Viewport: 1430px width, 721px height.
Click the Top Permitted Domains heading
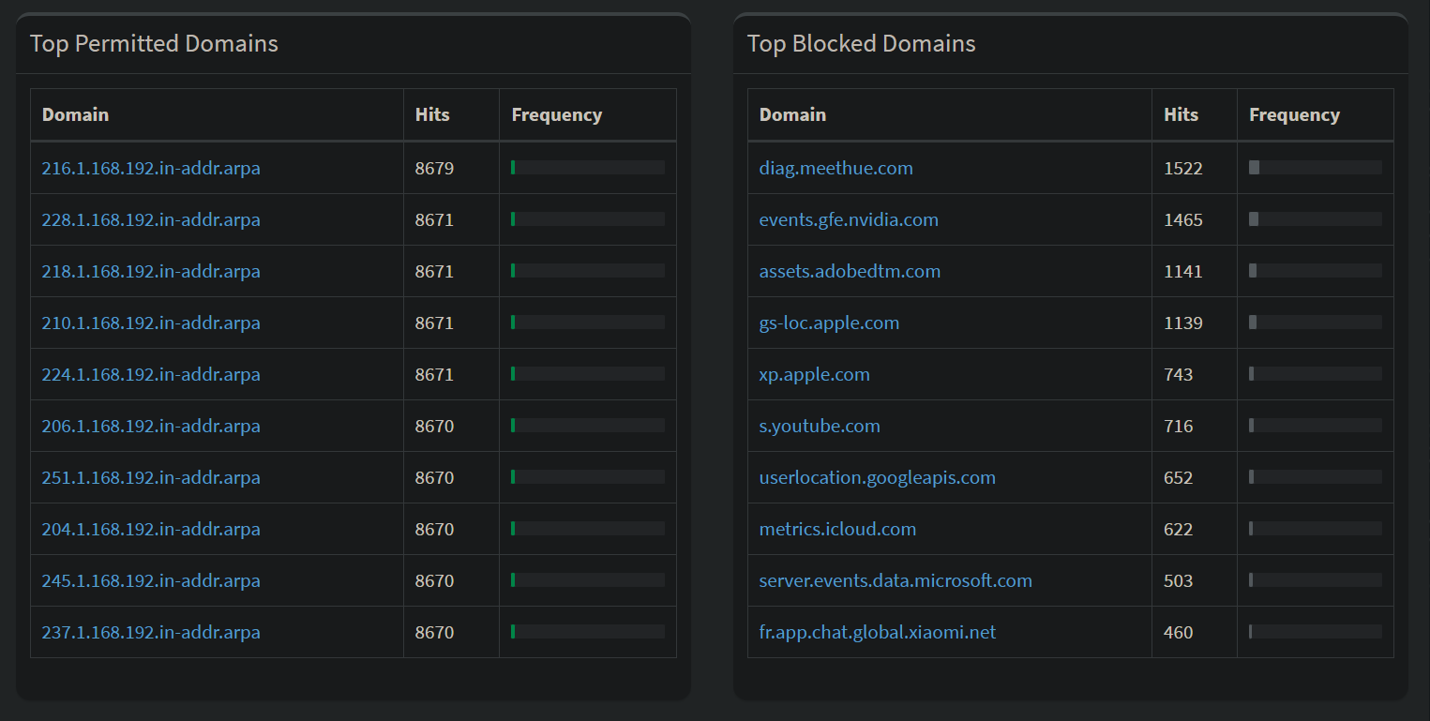point(154,43)
